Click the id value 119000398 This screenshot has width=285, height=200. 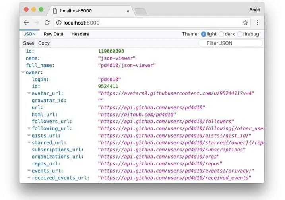(111, 51)
